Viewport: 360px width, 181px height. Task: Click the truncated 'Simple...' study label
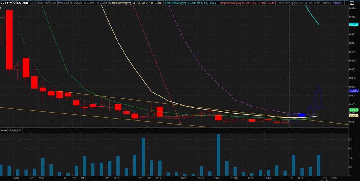pyautogui.click(x=338, y=3)
